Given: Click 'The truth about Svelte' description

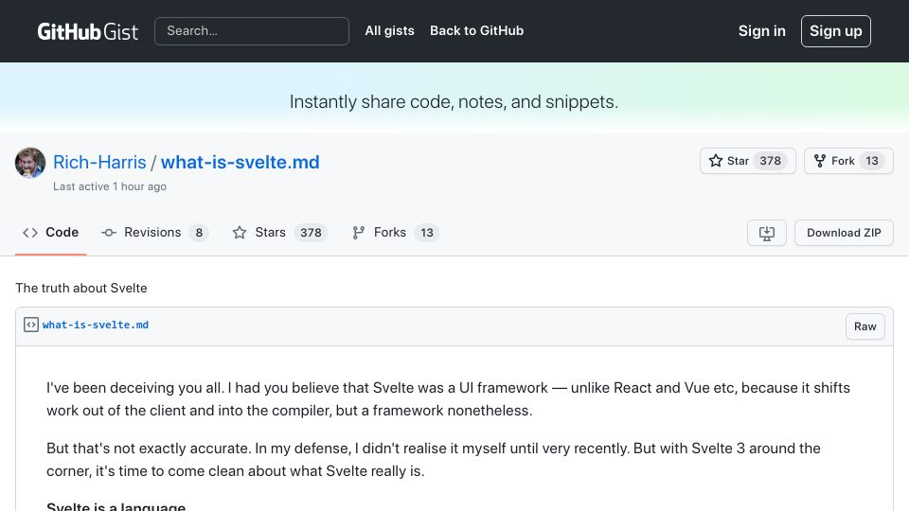Looking at the screenshot, I should pos(81,288).
